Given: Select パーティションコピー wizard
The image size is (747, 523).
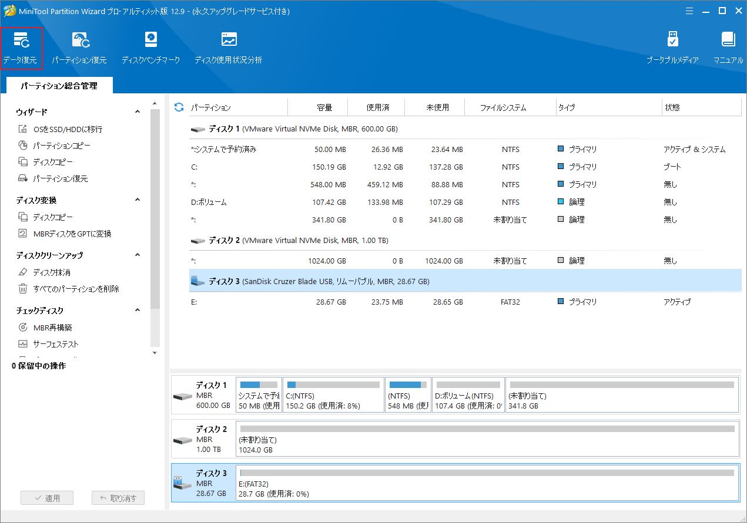Looking at the screenshot, I should click(53, 146).
